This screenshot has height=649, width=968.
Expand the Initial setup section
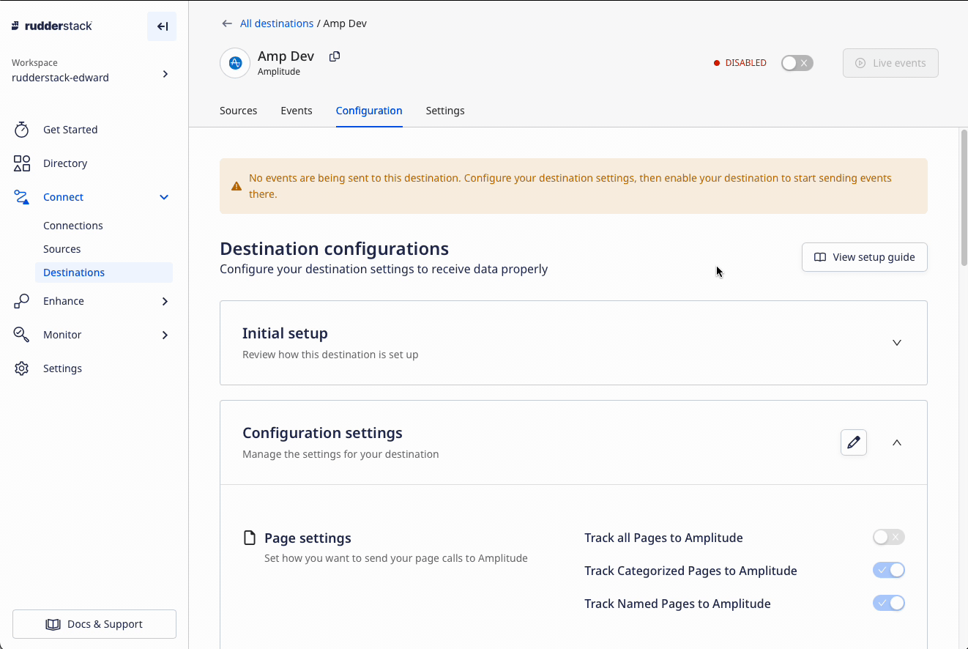[896, 343]
